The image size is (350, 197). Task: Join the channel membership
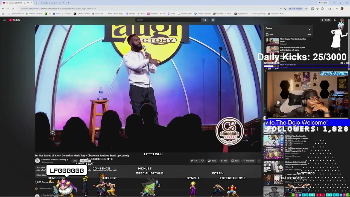tap(75, 161)
